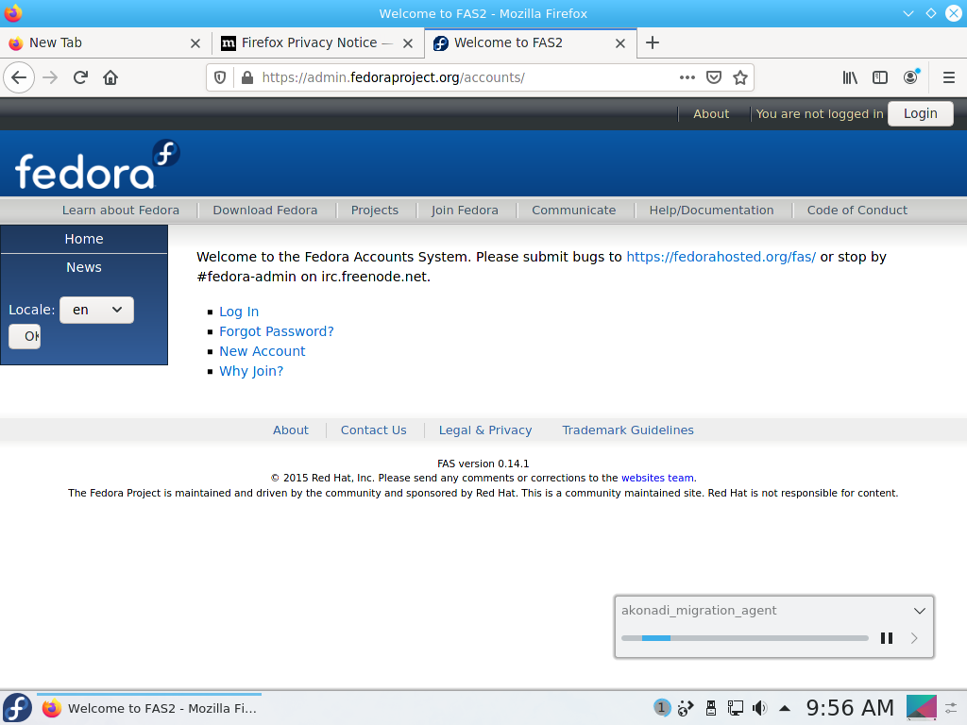Click the activity pager icon in panel

tap(922, 708)
